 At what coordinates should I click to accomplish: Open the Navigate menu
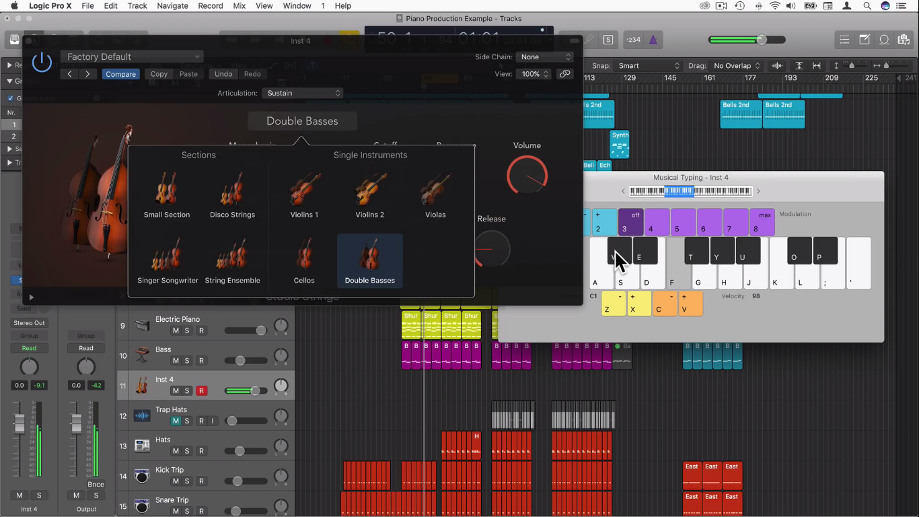[x=172, y=6]
